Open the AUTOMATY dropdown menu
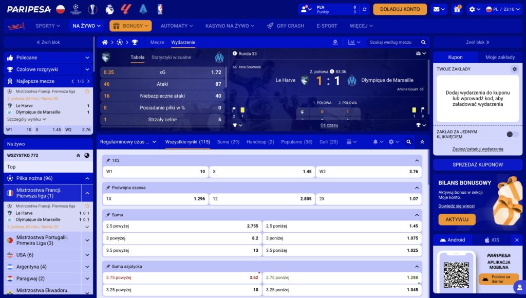The width and height of the screenshot is (526, 298). [177, 26]
